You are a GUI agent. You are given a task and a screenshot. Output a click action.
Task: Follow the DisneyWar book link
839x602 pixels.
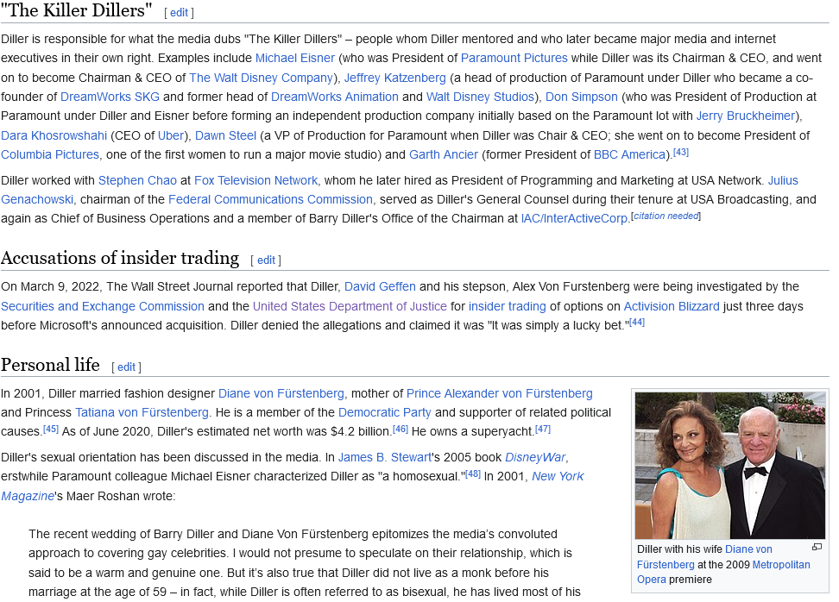point(535,458)
